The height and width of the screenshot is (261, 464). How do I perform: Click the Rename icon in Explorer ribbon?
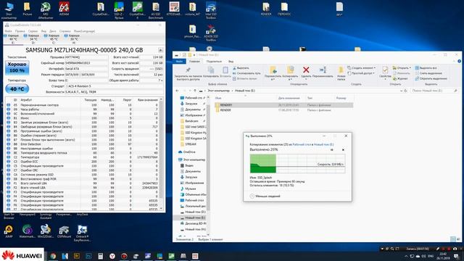[323, 70]
